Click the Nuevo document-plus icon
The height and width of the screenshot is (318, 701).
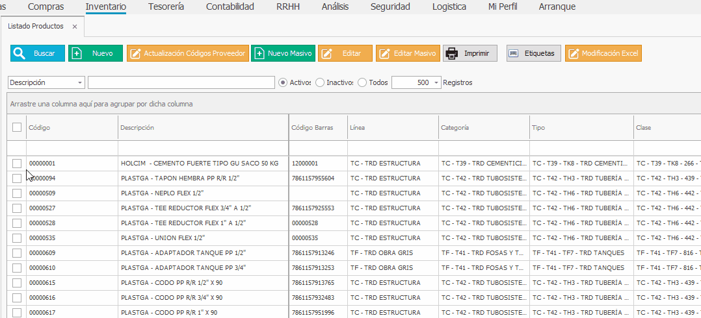(77, 53)
